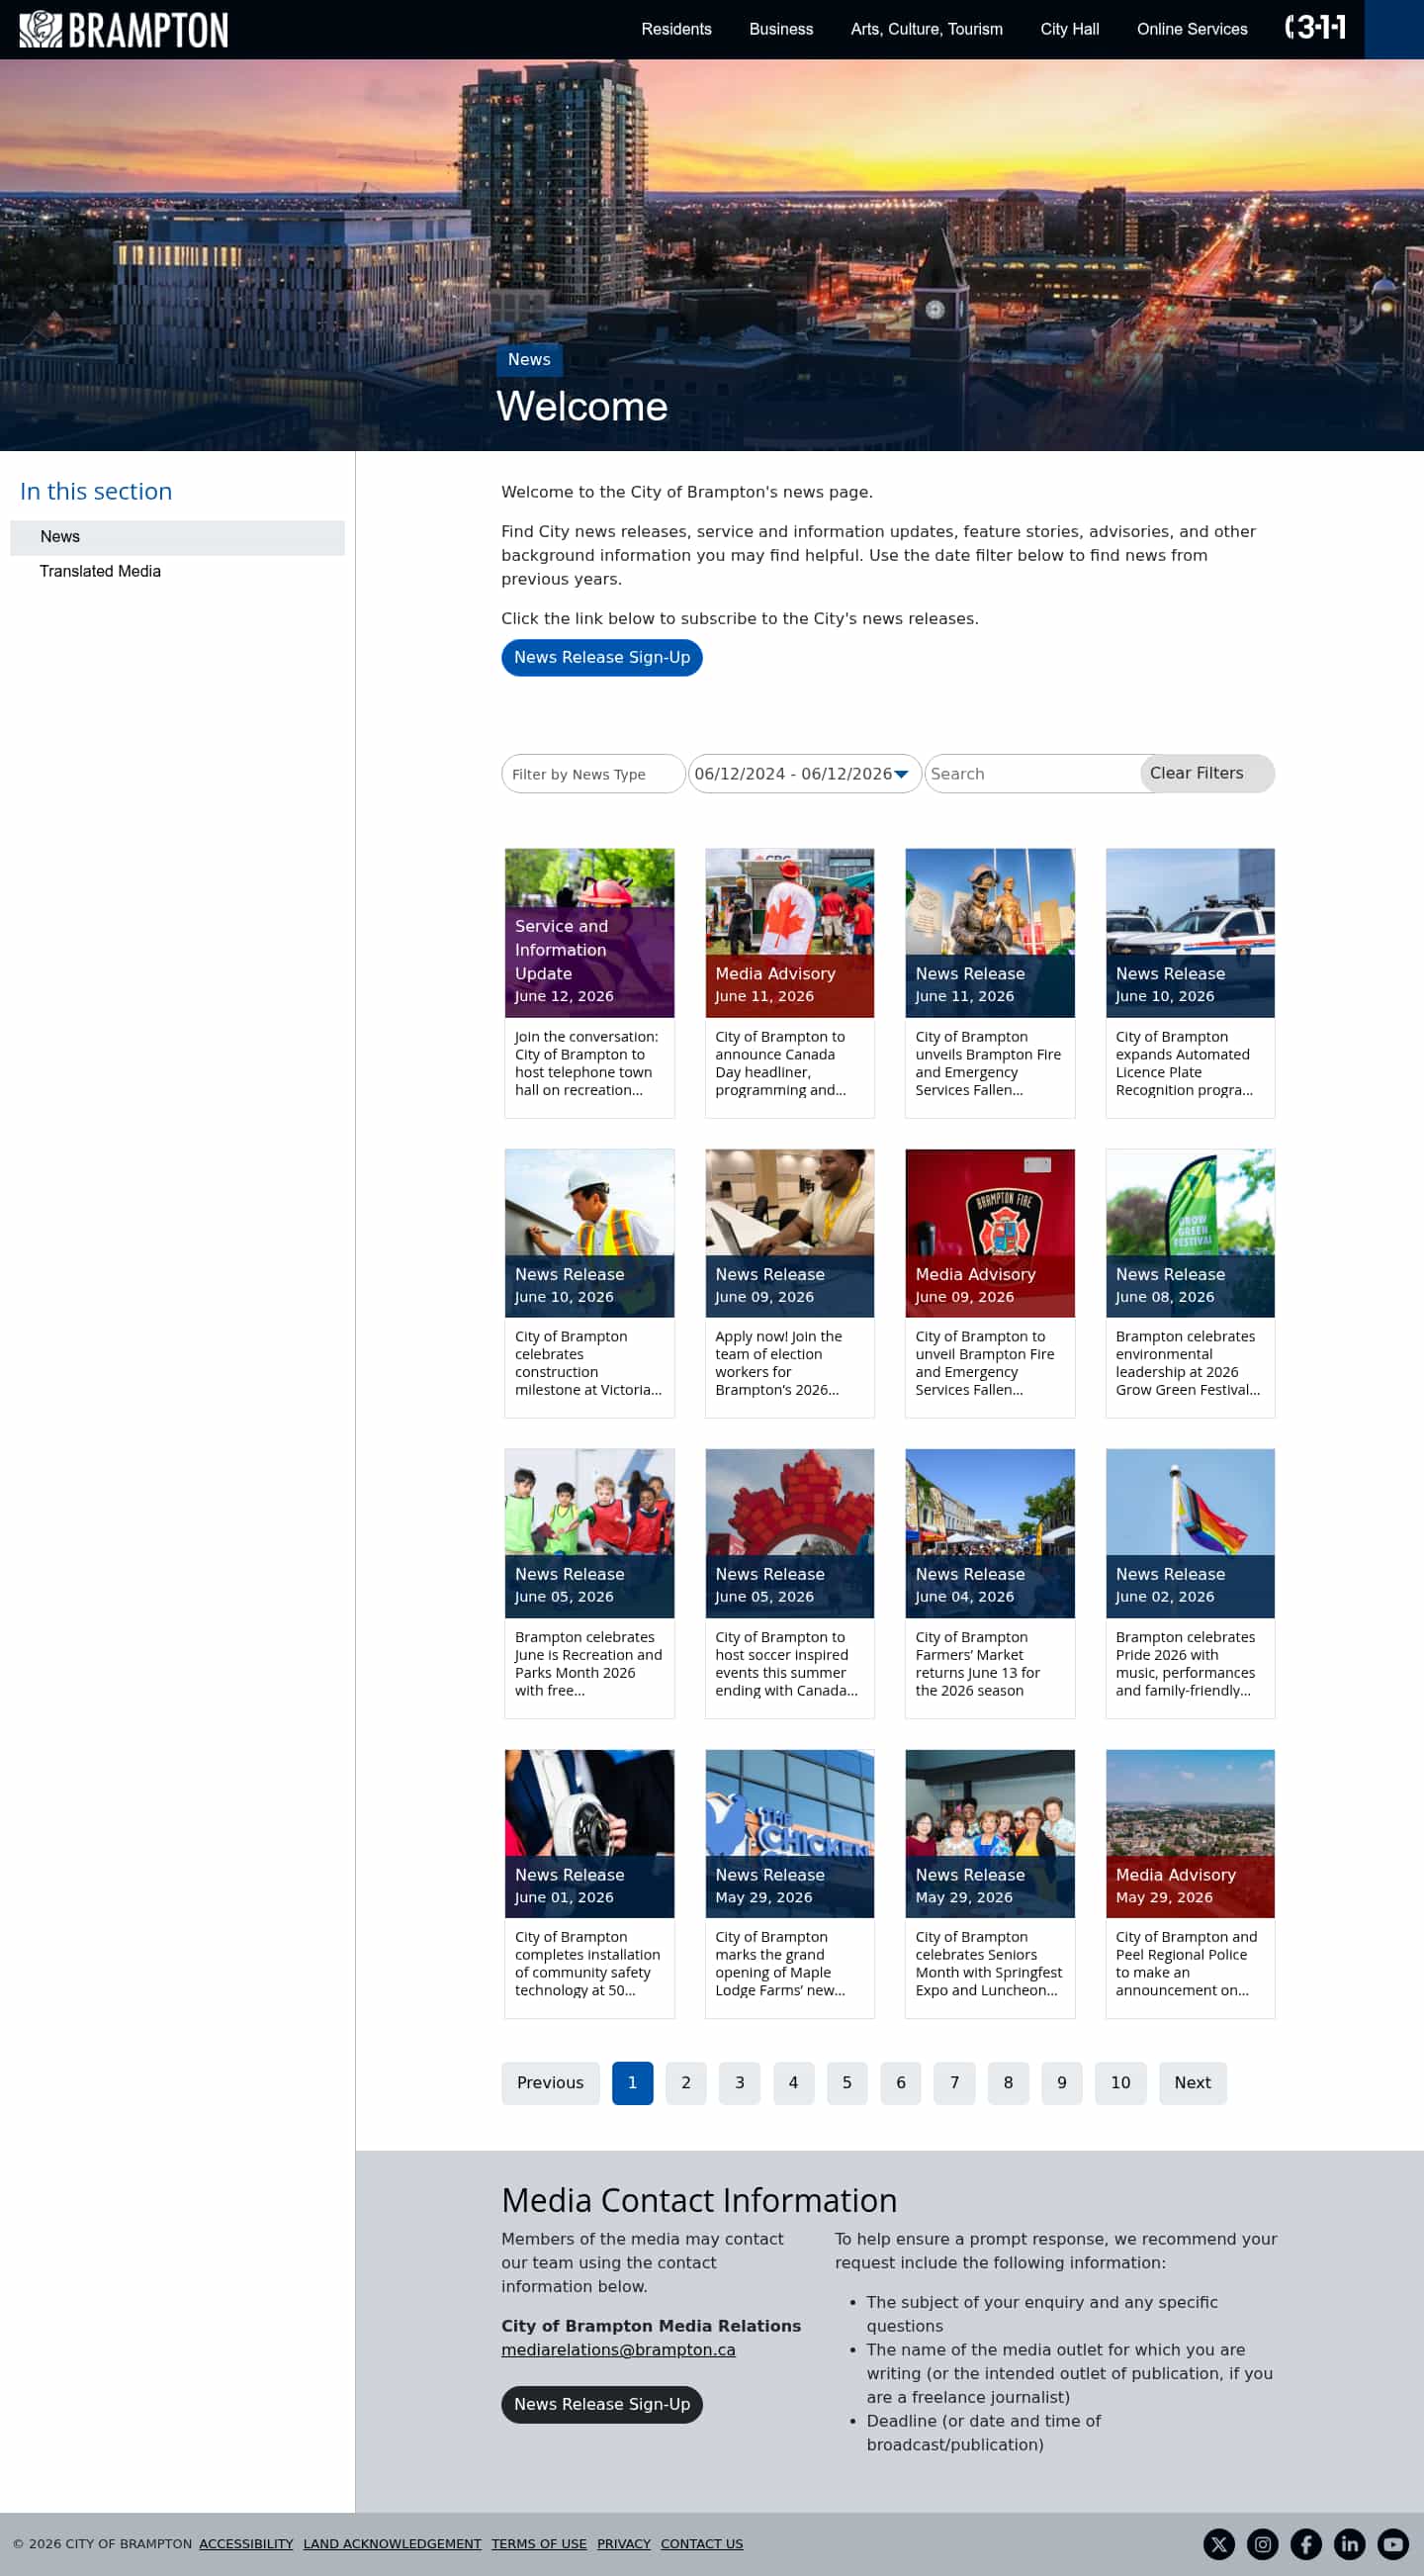Image resolution: width=1424 pixels, height=2576 pixels.
Task: Expand the date range picker arrow
Action: click(901, 775)
